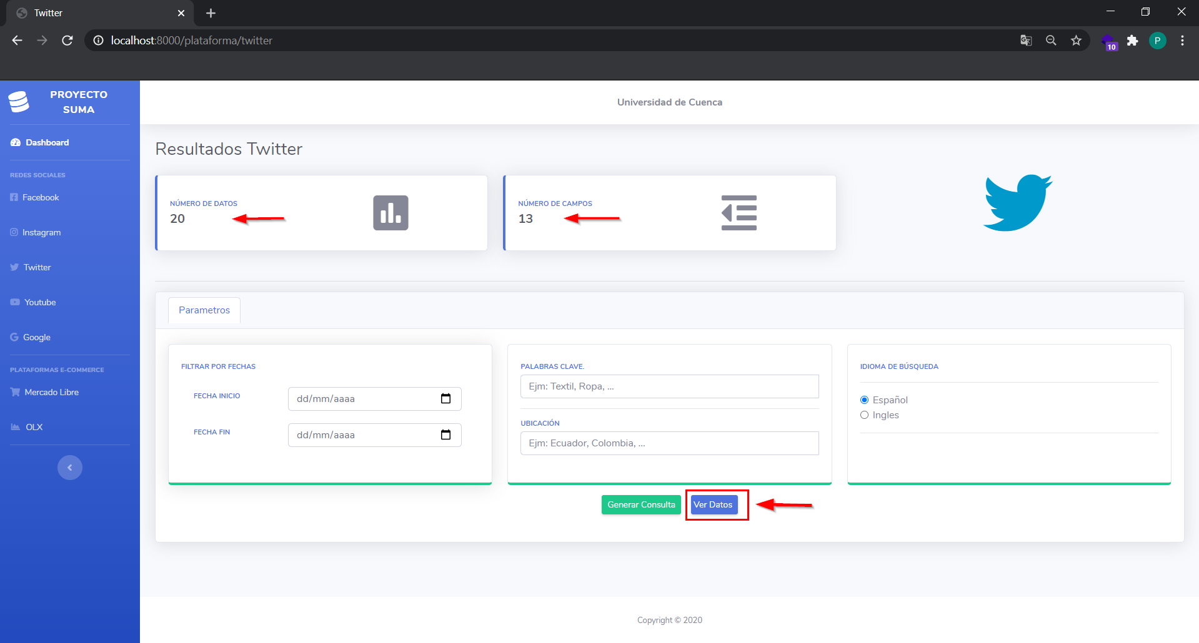Select the Parametros tab
Viewport: 1199px width, 643px height.
tap(204, 310)
